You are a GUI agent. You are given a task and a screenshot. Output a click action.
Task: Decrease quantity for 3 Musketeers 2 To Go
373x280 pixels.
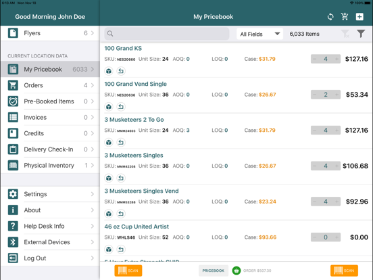[314, 131]
